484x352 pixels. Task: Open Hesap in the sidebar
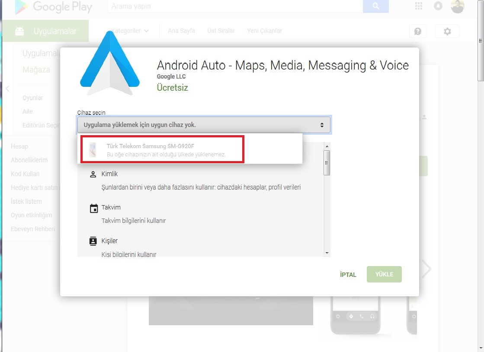19,146
